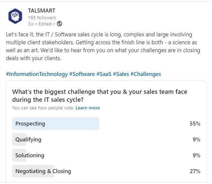Image resolution: width=212 pixels, height=184 pixels.
Task: Click the TALSMART company logo
Action: tap(15, 16)
